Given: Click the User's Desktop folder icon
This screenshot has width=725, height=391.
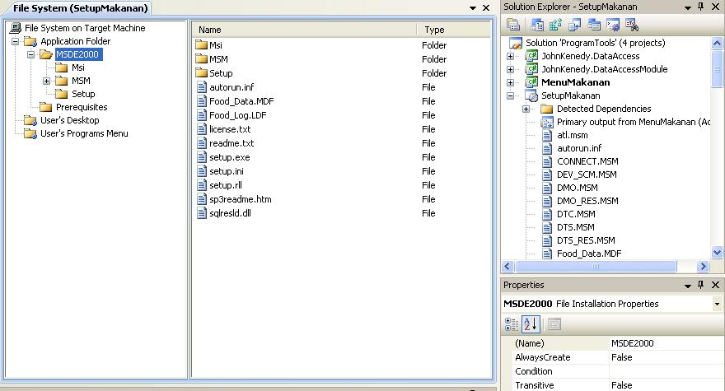Looking at the screenshot, I should tap(30, 120).
